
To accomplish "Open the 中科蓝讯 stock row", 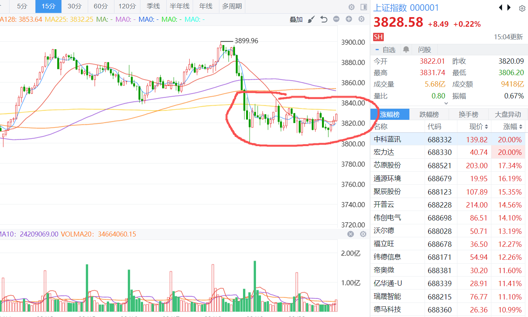I will (388, 140).
